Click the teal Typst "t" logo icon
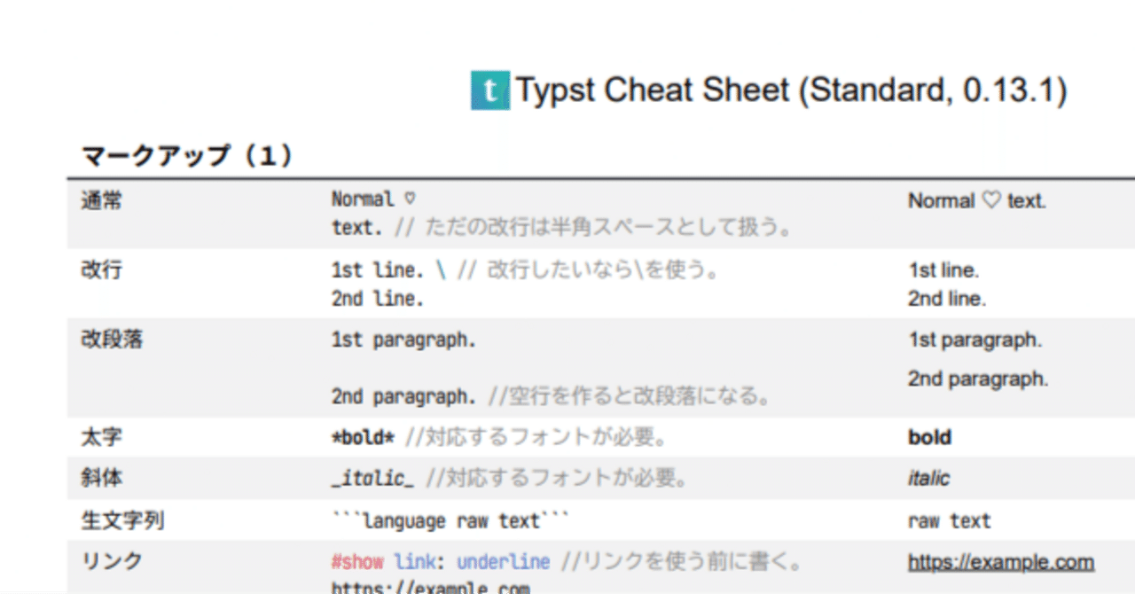1135x594 pixels. tap(489, 90)
